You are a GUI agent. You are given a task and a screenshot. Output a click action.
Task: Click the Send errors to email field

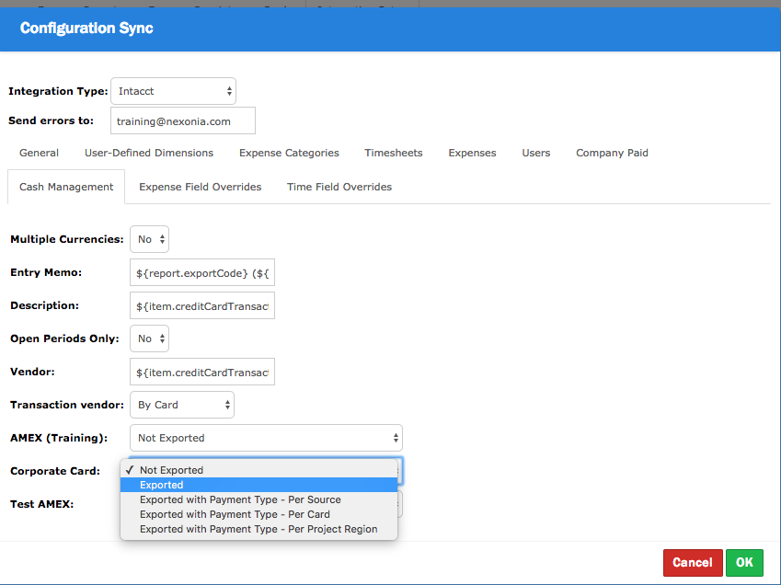point(182,121)
